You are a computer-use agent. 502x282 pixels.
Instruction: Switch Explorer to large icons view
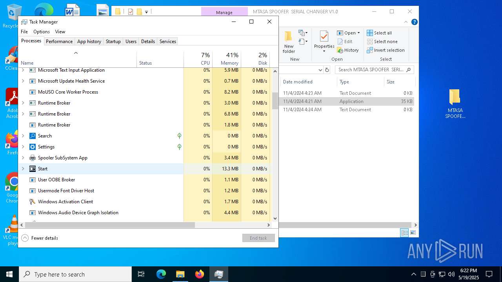(x=413, y=233)
